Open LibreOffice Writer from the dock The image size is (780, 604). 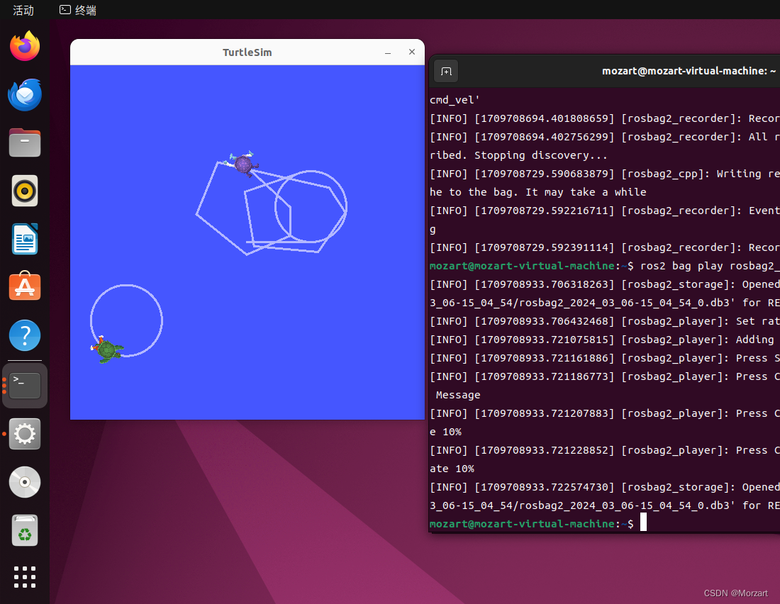point(24,239)
